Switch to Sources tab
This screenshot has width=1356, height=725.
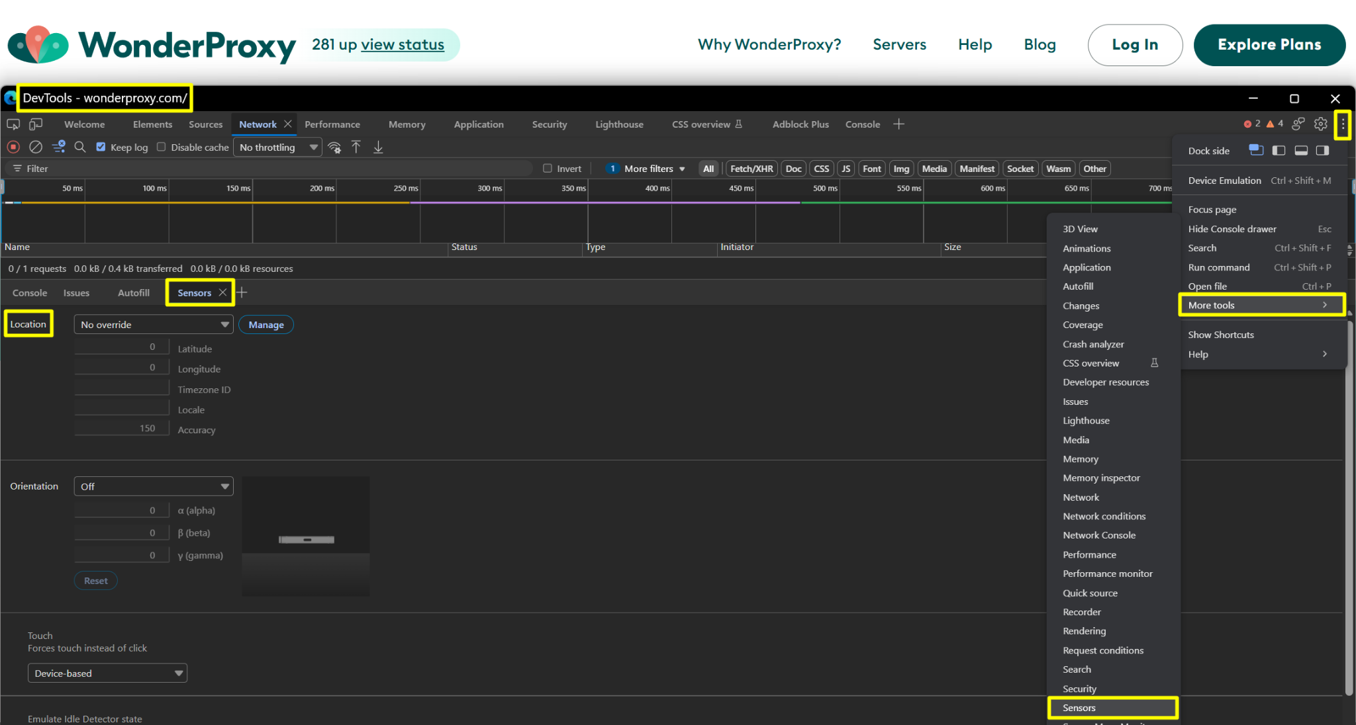click(x=205, y=124)
